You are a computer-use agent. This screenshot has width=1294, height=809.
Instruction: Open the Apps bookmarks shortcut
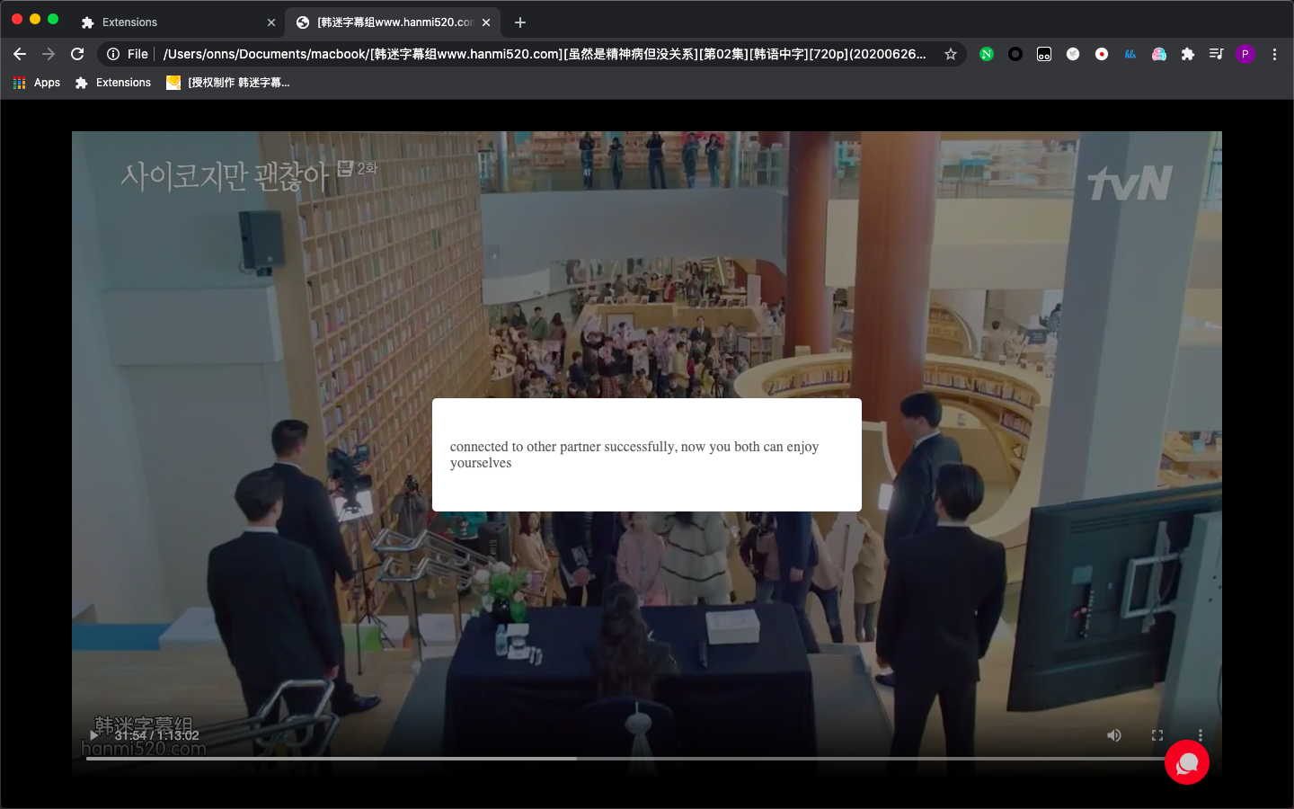pos(37,83)
